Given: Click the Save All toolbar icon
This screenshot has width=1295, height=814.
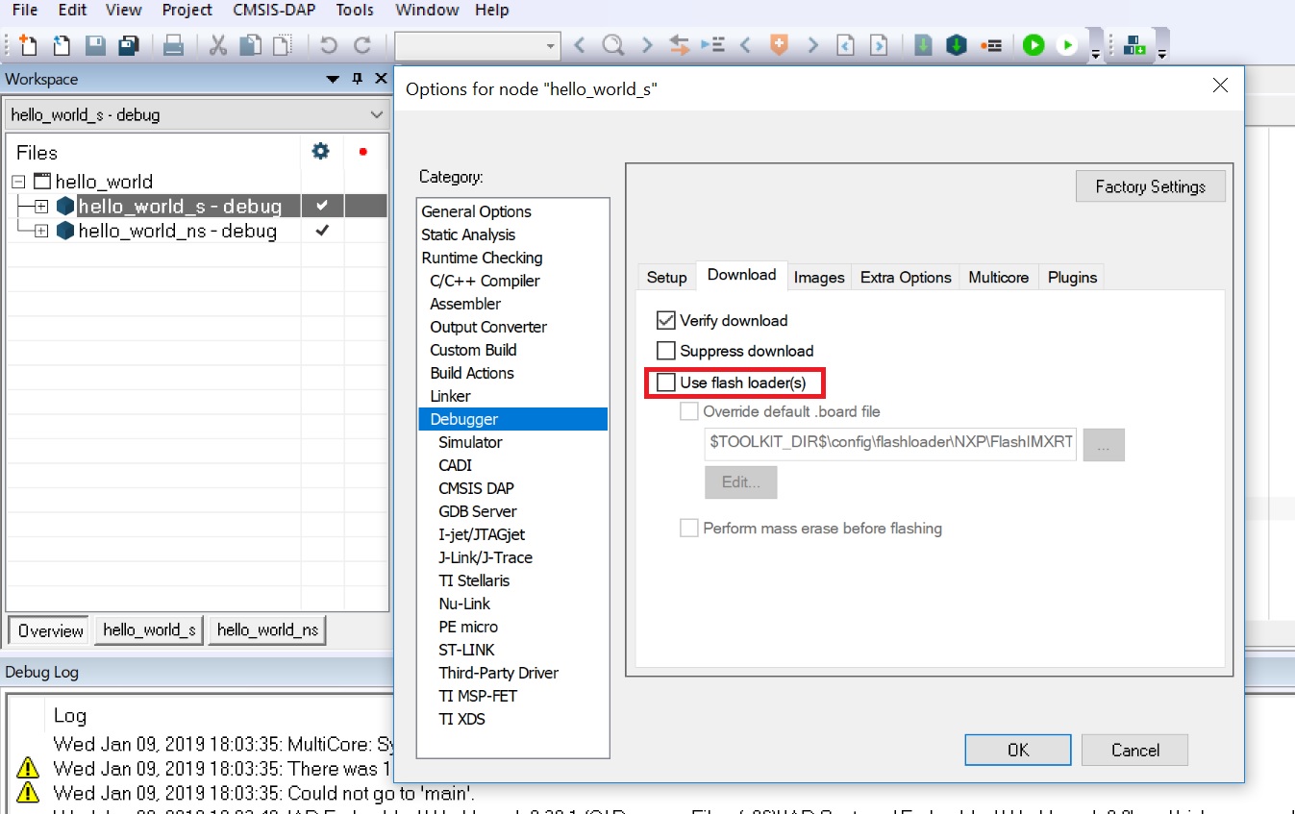Looking at the screenshot, I should tap(128, 45).
